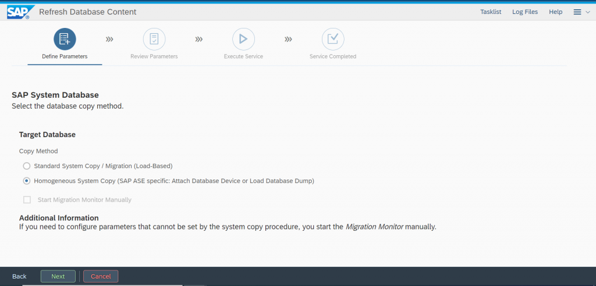
Task: Open the hamburger menu icon
Action: coord(577,12)
